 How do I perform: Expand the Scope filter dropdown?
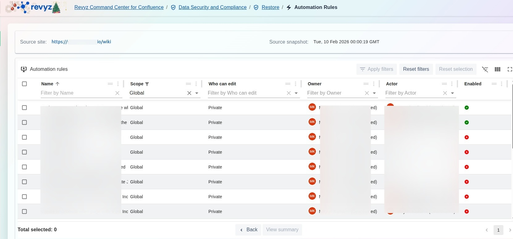click(x=197, y=93)
